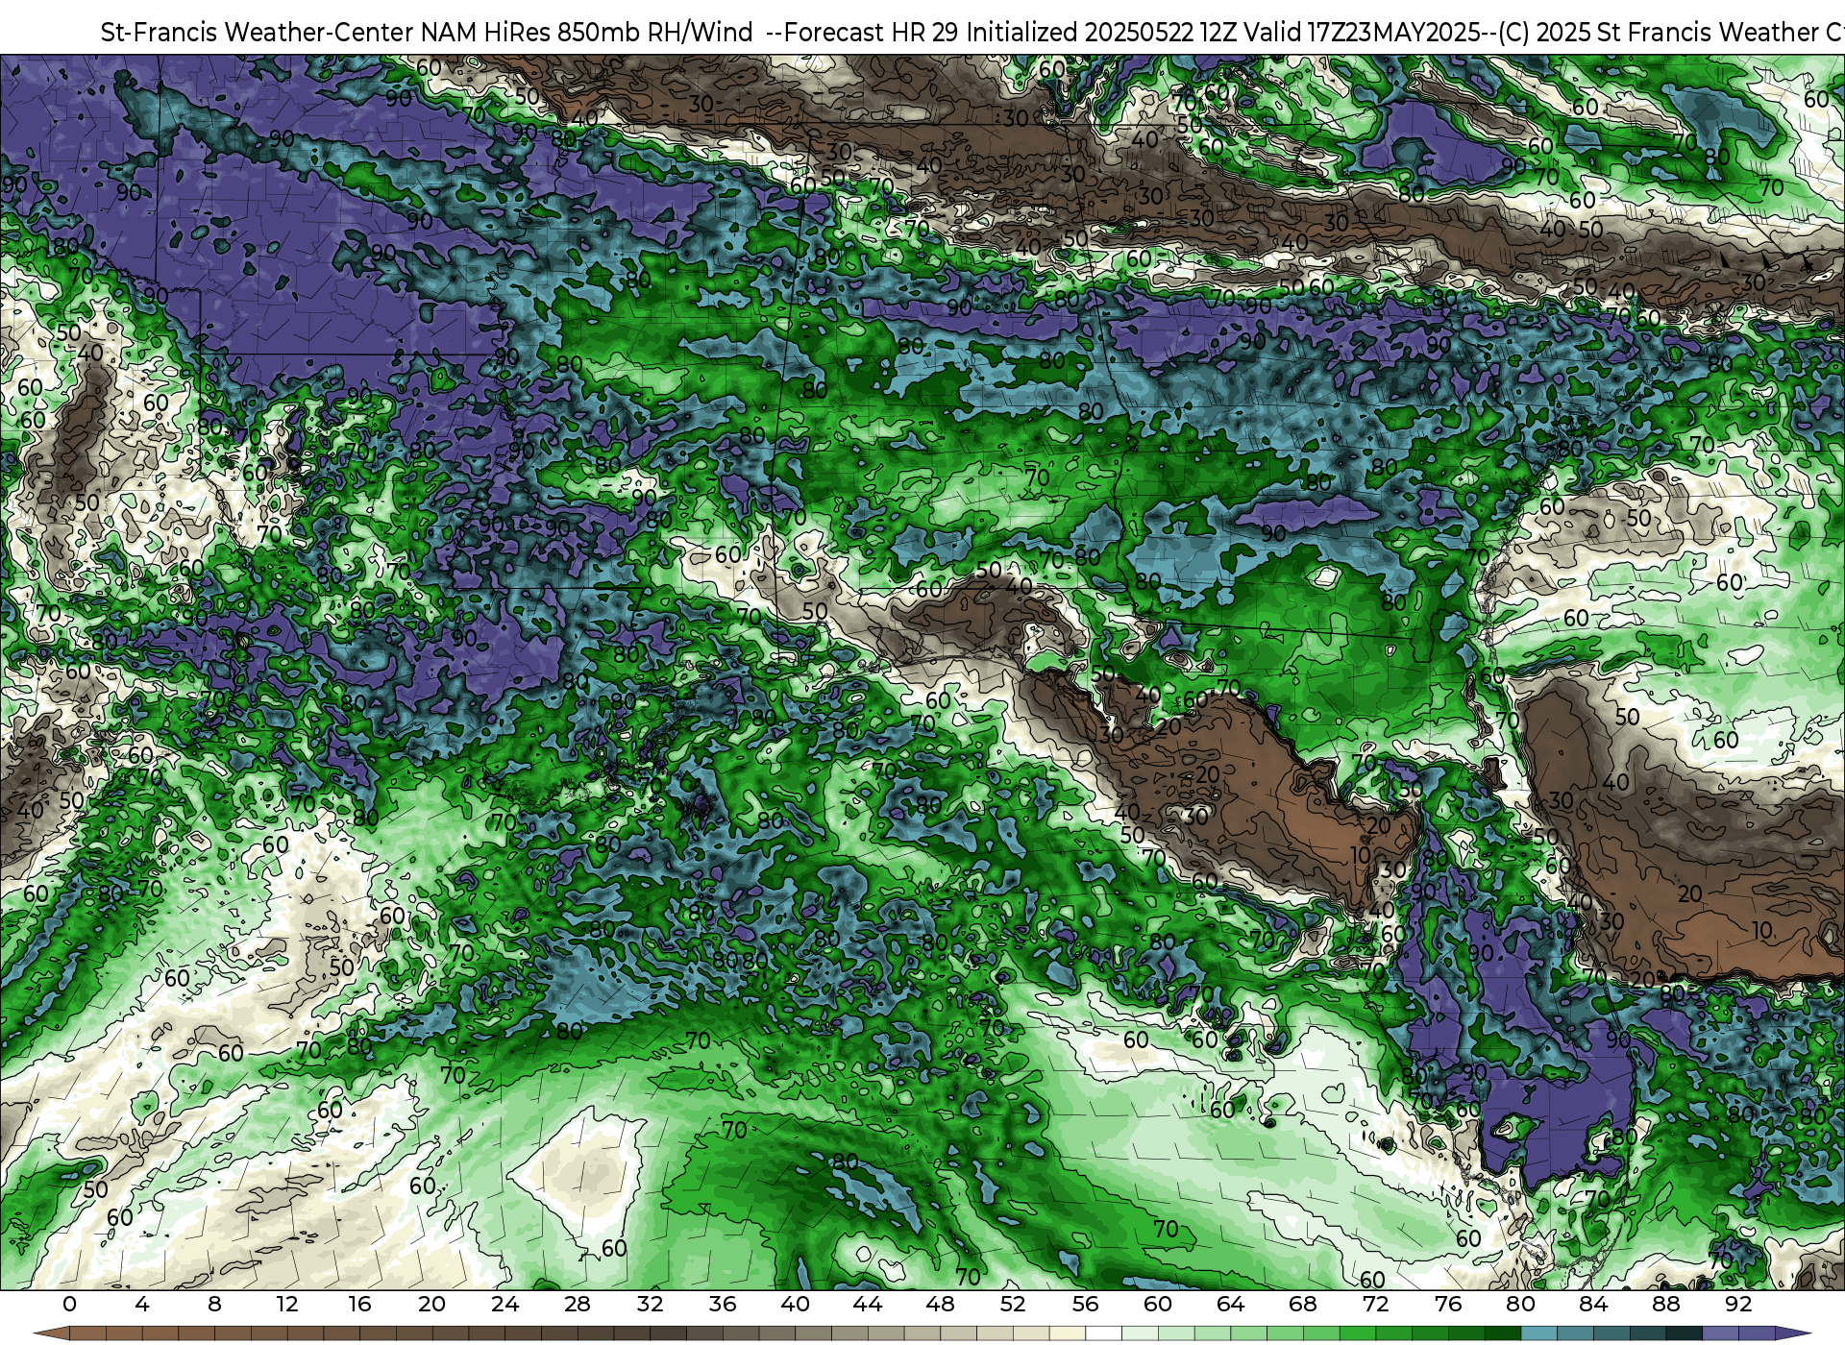Screen dimensions: 1845x1345
Task: Select the white color swatch below 56
Action: pos(1103,1333)
